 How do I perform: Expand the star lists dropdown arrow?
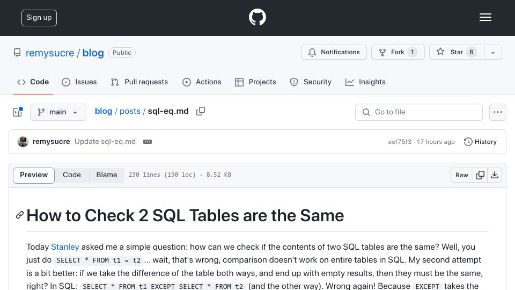492,53
